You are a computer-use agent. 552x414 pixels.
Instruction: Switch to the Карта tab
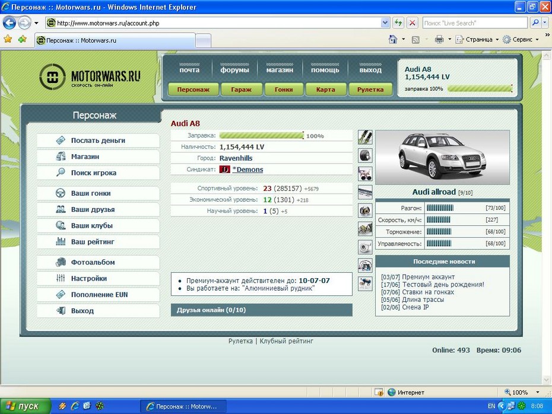pyautogui.click(x=326, y=90)
